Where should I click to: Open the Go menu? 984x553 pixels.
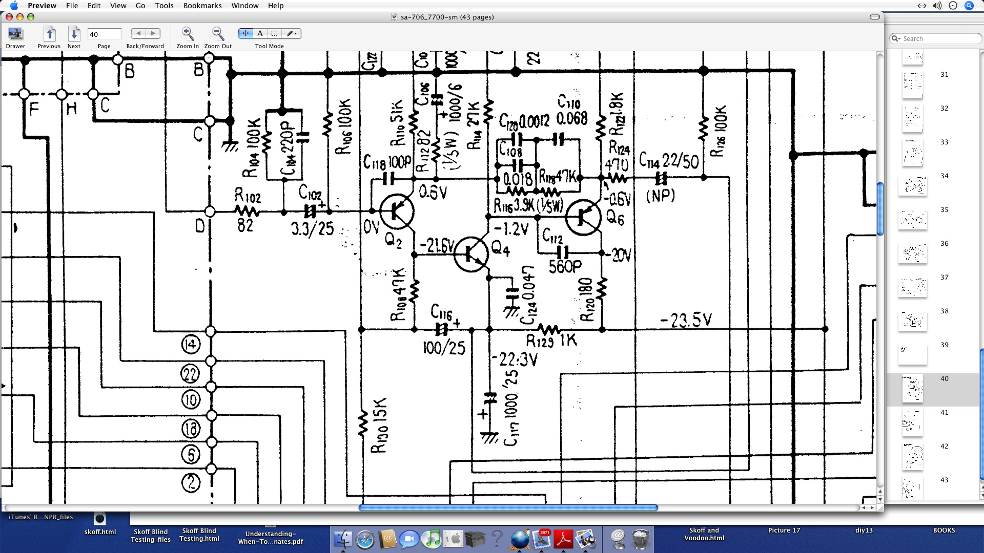click(x=140, y=6)
